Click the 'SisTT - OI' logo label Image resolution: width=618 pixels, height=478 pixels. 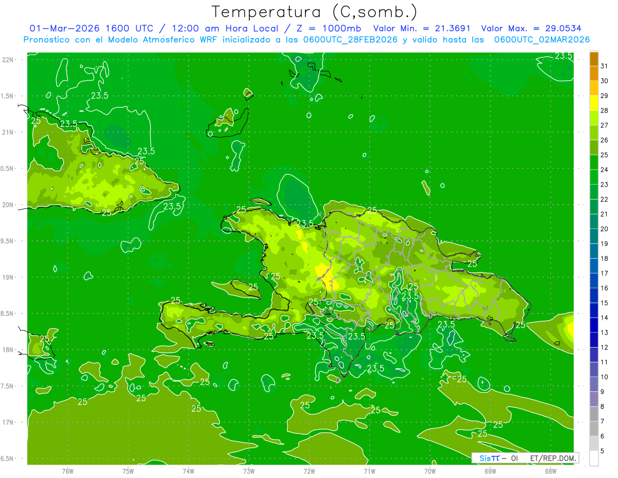[x=499, y=458]
